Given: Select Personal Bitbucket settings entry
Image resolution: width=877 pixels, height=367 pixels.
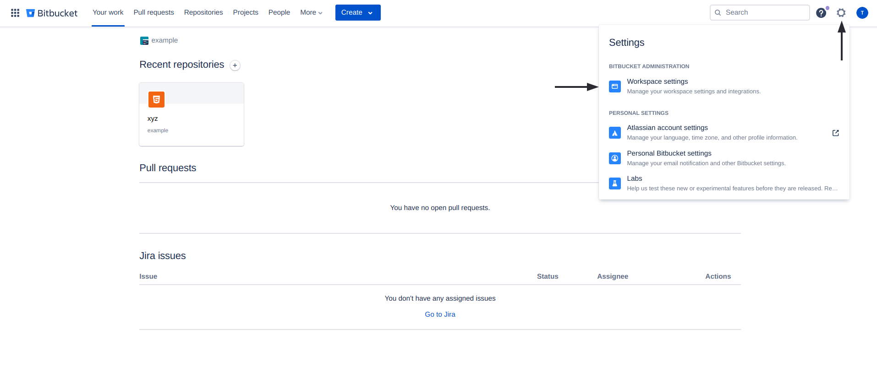Looking at the screenshot, I should pyautogui.click(x=724, y=158).
